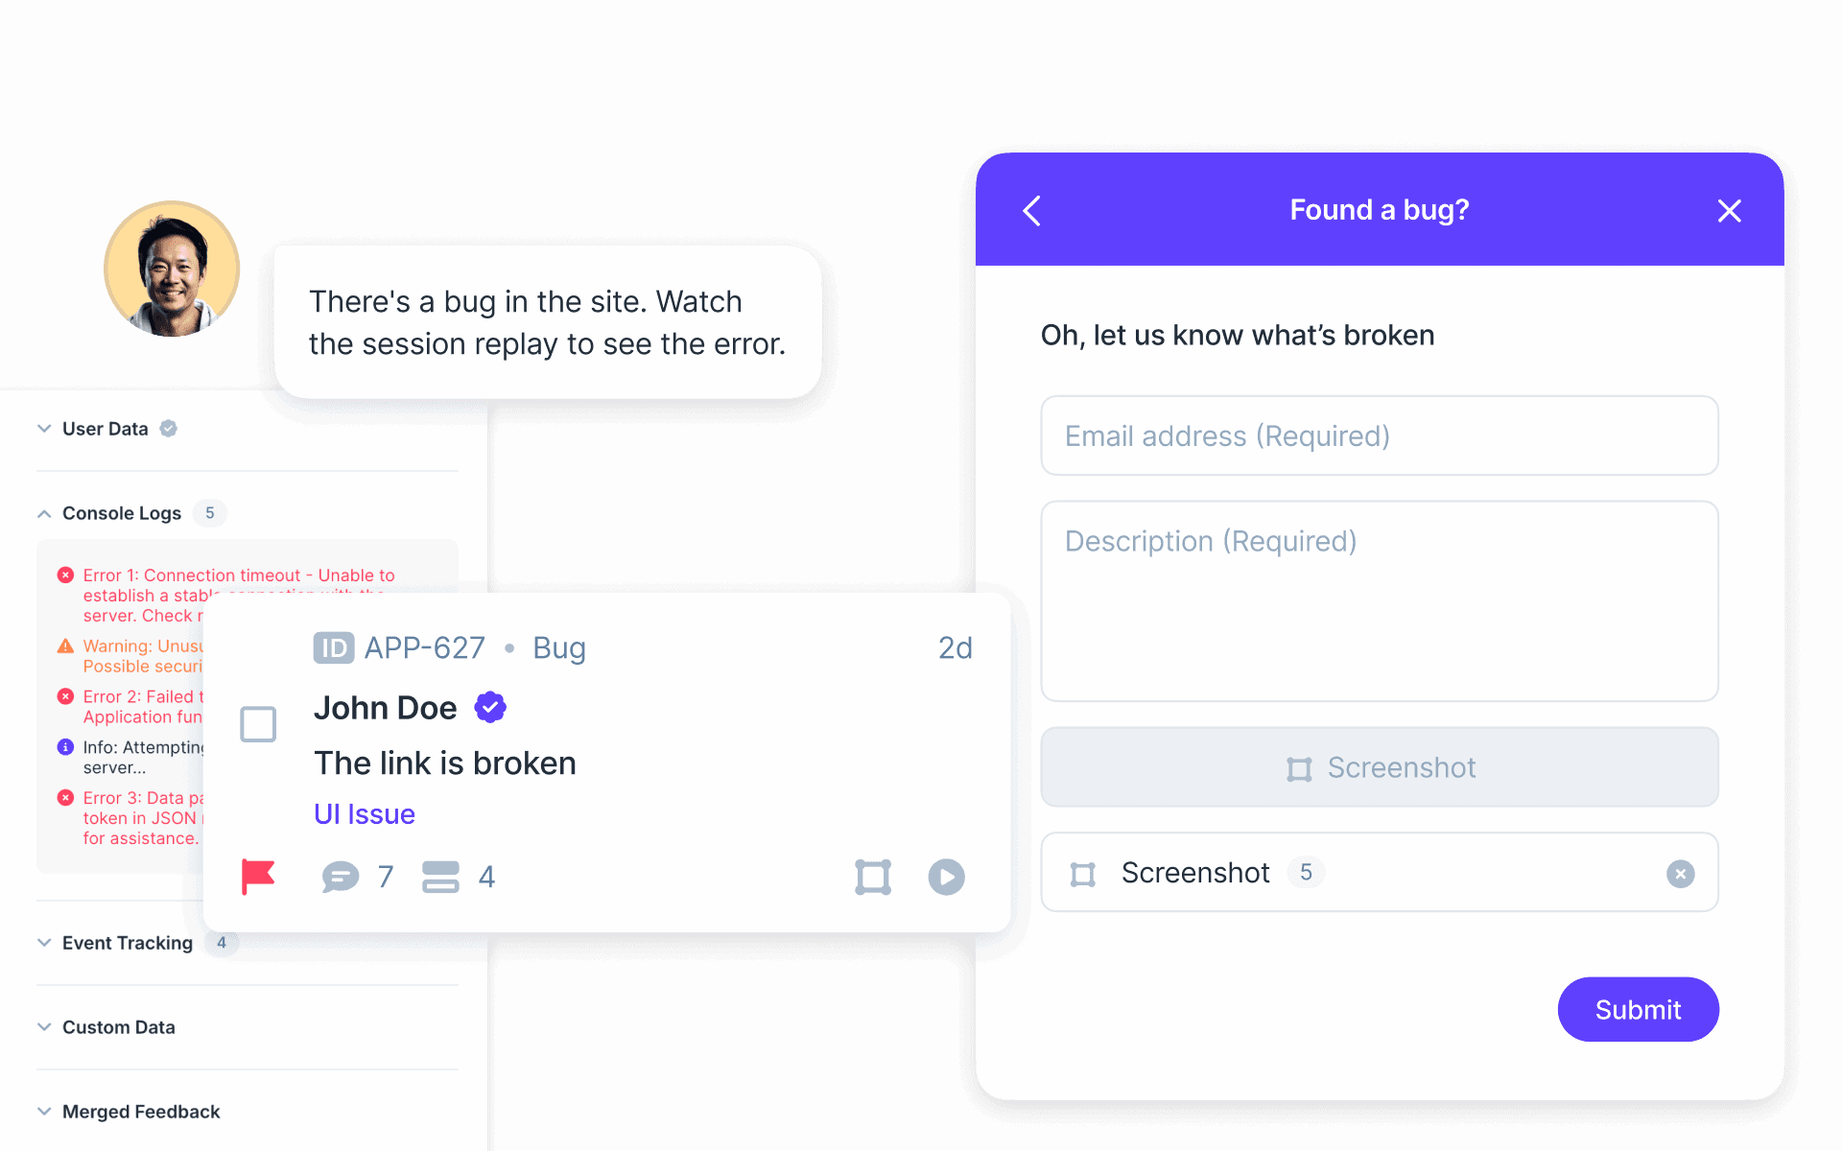Click the back arrow in bug form header
Image resolution: width=1842 pixels, height=1151 pixels.
1032,210
